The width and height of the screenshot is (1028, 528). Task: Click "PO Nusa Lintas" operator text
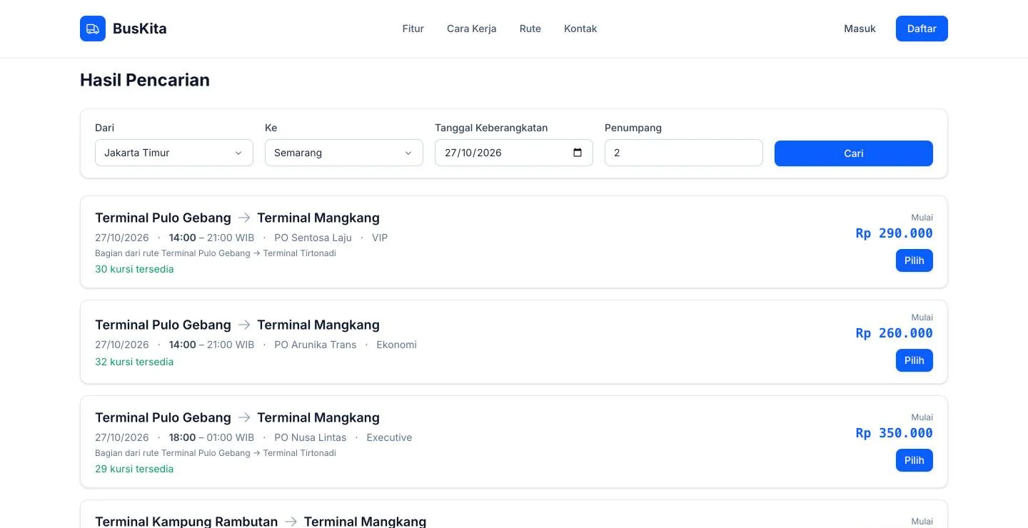pyautogui.click(x=310, y=437)
